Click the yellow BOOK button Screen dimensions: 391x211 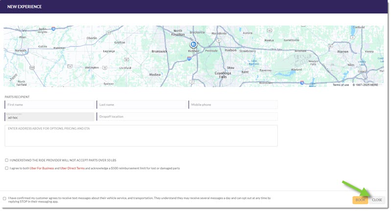tap(360, 200)
